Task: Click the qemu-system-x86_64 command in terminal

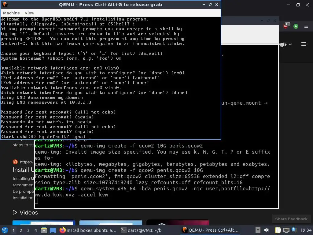Action: point(152,192)
